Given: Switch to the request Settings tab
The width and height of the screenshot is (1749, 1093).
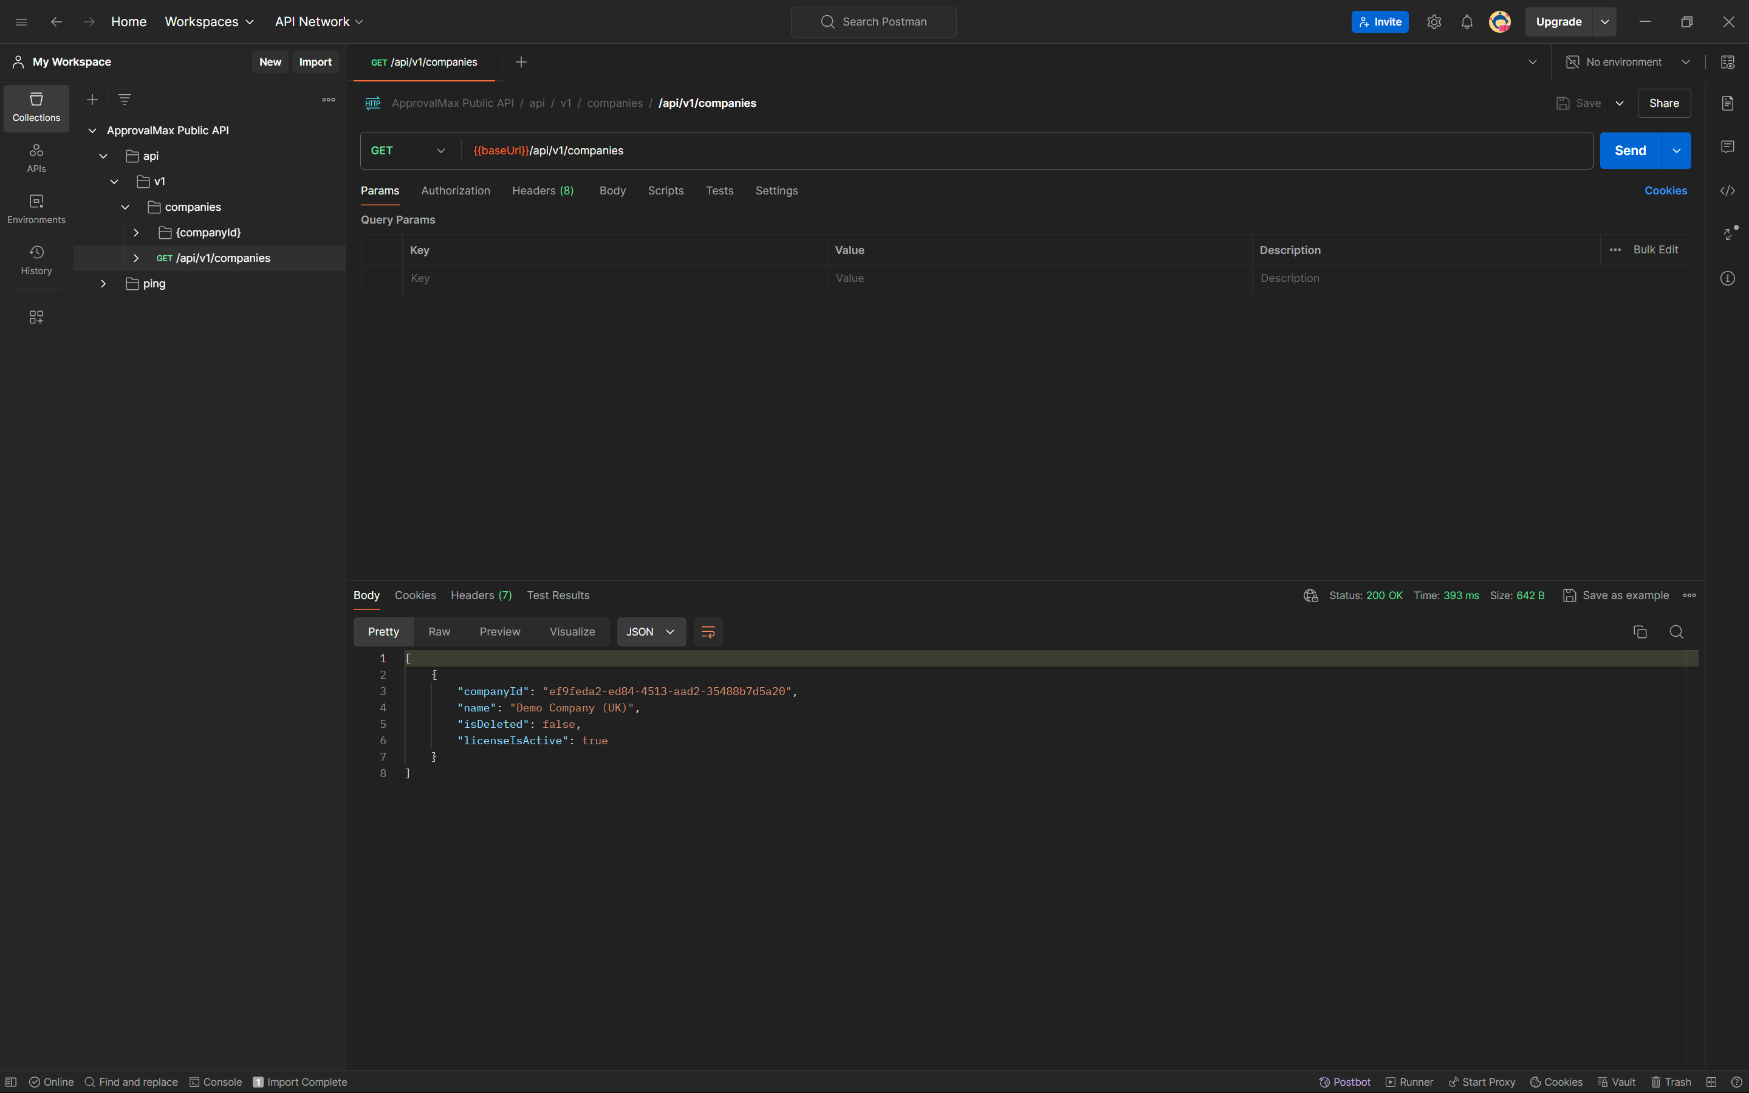Looking at the screenshot, I should pos(776,191).
